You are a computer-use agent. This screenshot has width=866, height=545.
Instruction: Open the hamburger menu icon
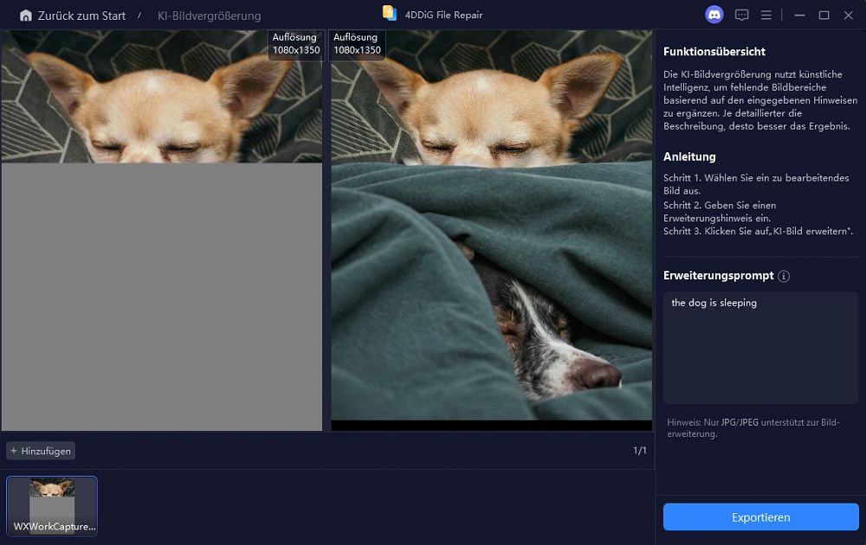click(x=766, y=16)
